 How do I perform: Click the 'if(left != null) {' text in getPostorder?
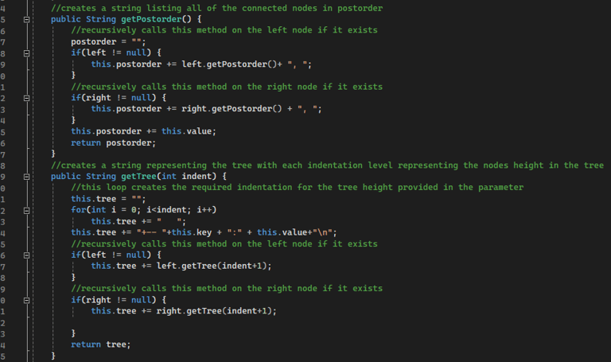(116, 53)
